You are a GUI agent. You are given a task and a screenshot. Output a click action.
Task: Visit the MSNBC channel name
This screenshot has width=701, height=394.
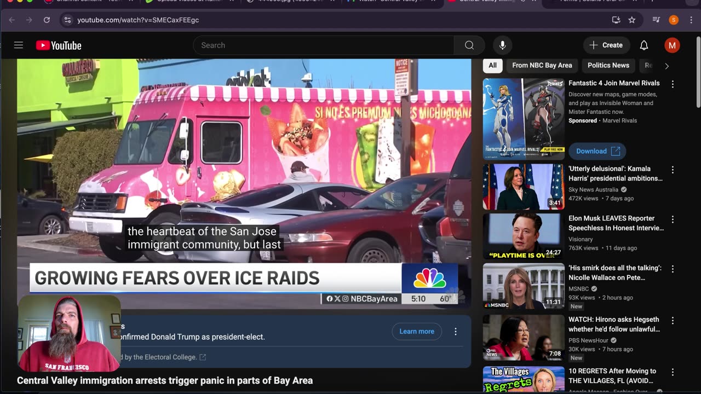click(579, 288)
